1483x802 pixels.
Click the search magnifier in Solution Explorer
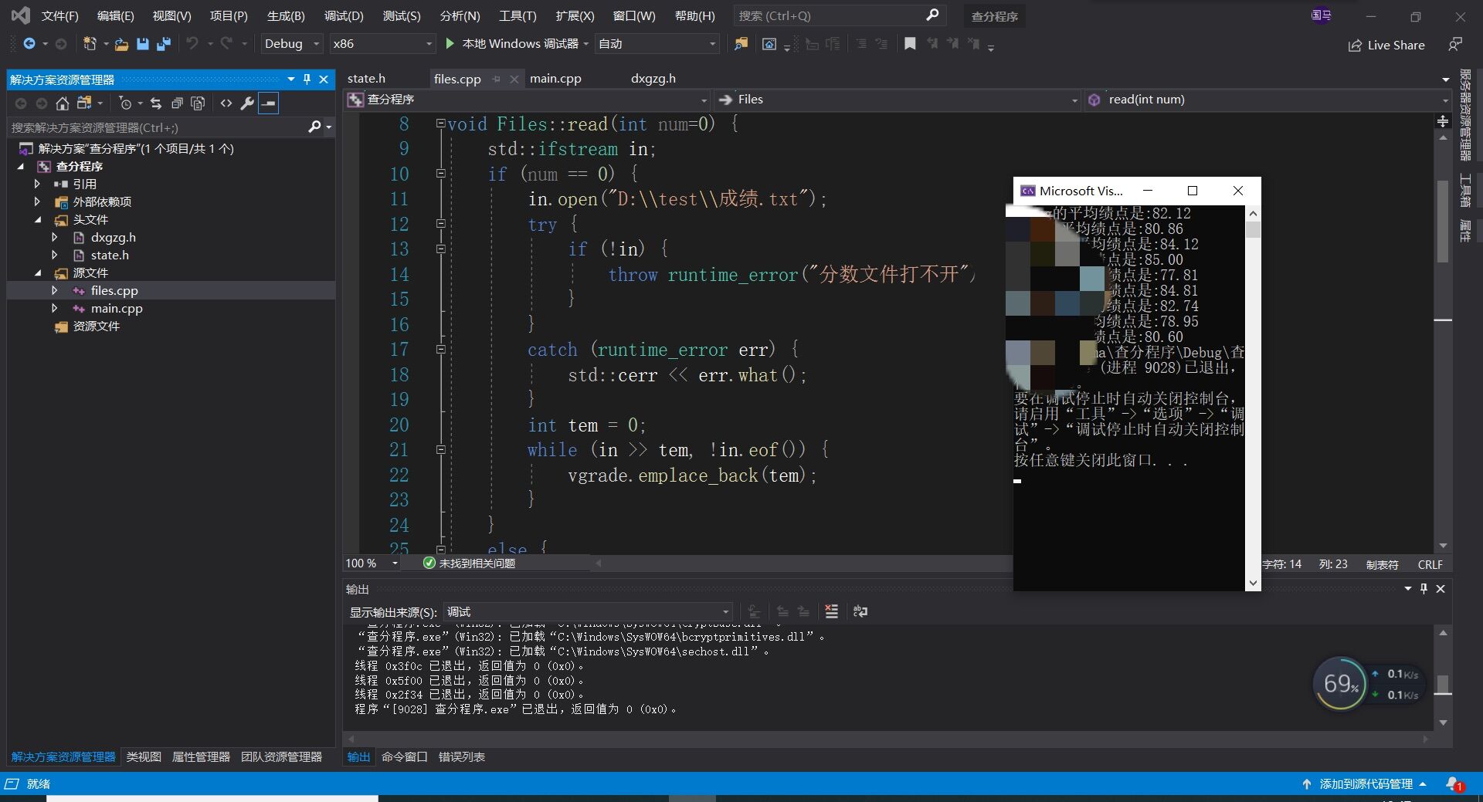pos(314,127)
